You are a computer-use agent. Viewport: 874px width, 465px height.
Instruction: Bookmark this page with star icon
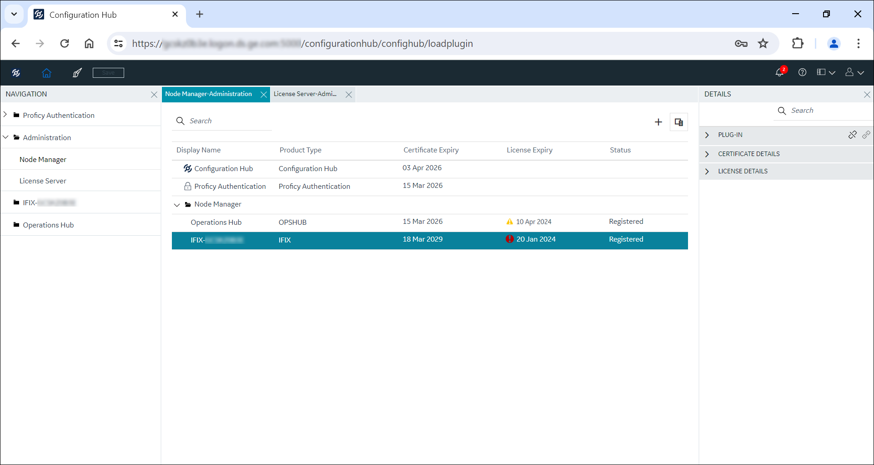point(763,43)
